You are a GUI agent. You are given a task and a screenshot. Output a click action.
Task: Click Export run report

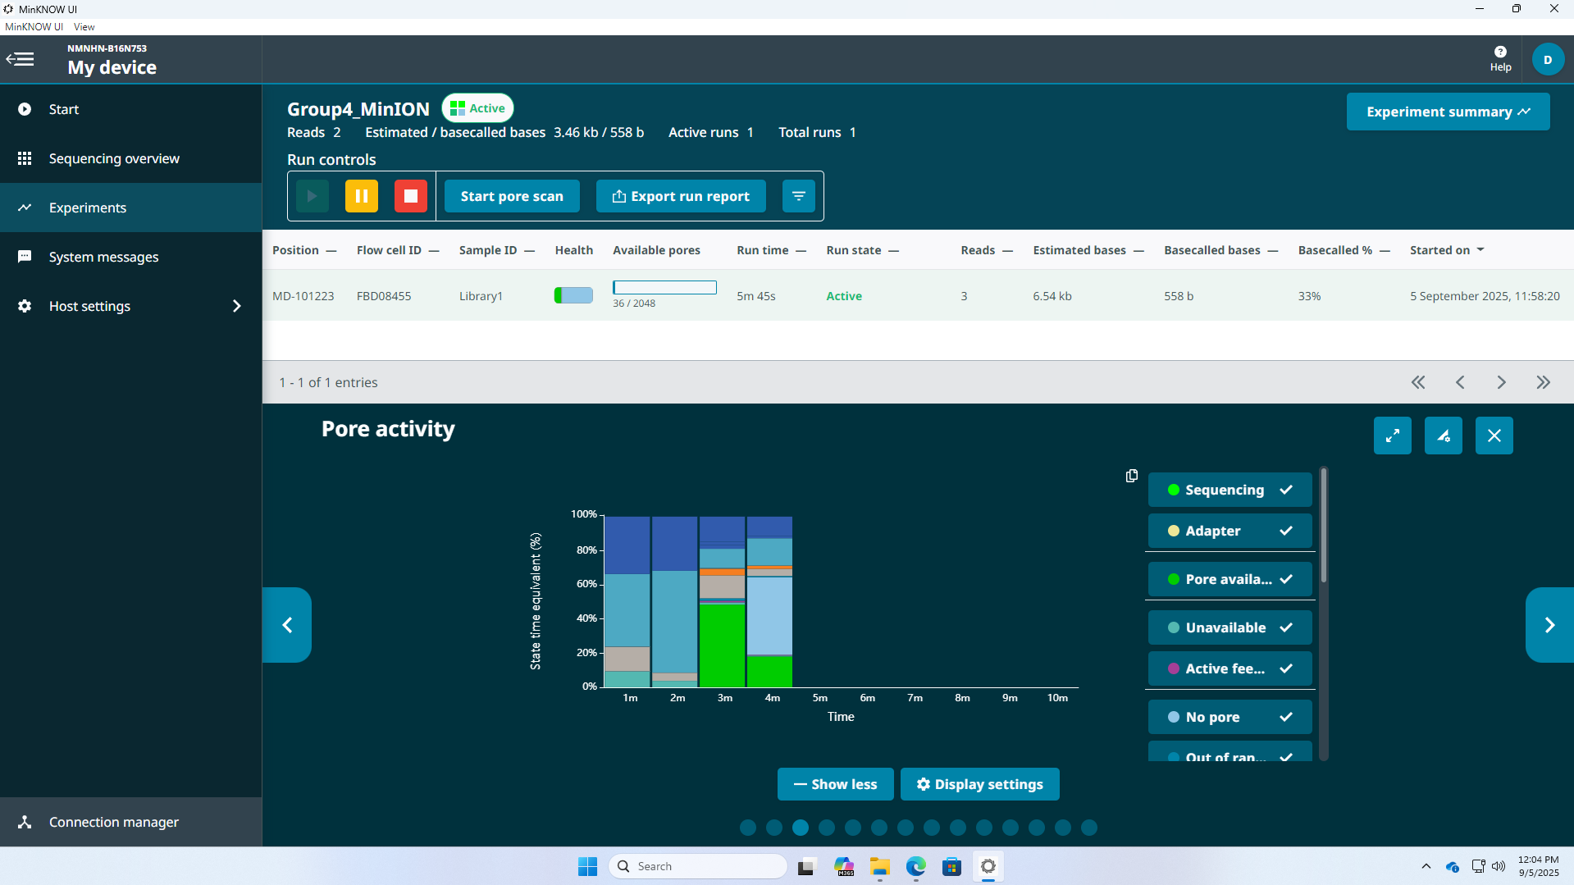tap(681, 196)
